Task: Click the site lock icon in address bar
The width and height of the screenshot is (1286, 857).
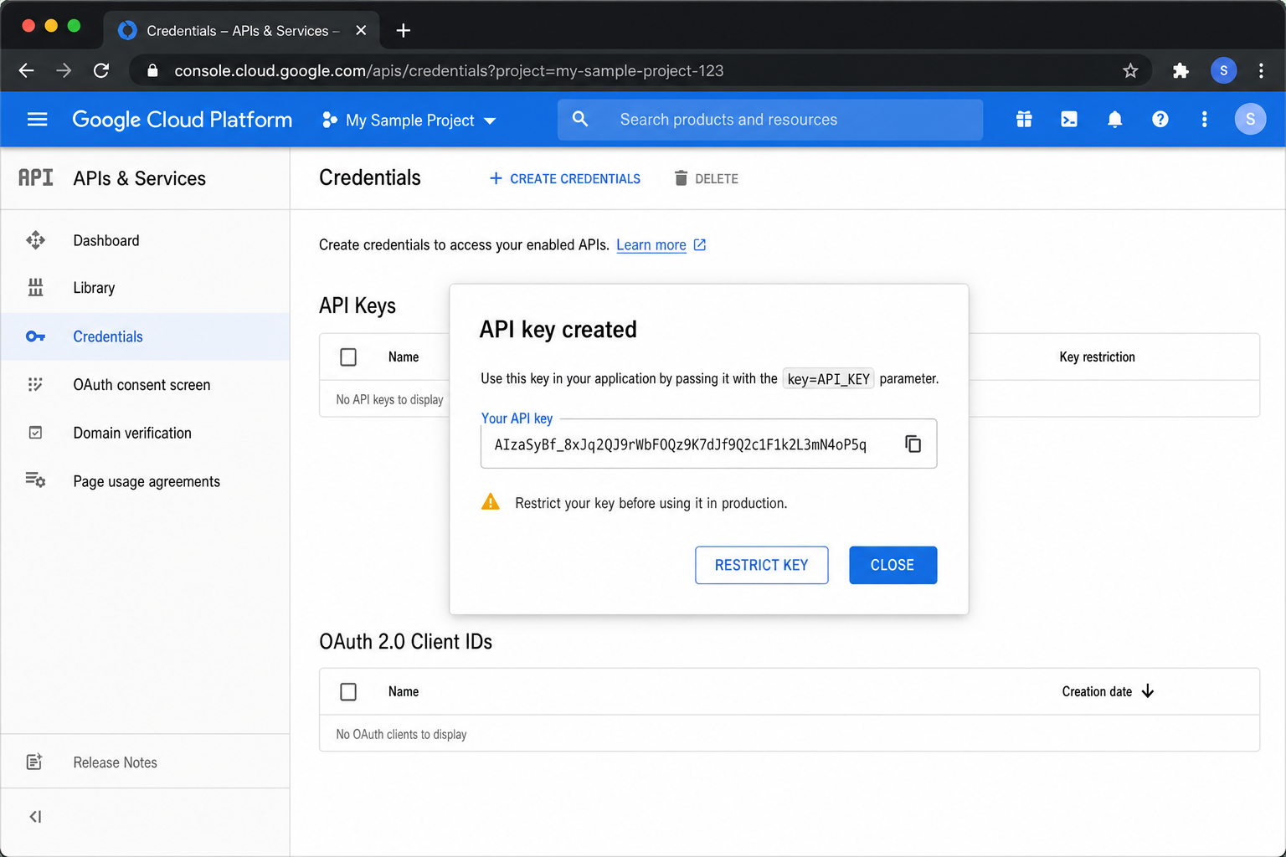Action: point(152,70)
